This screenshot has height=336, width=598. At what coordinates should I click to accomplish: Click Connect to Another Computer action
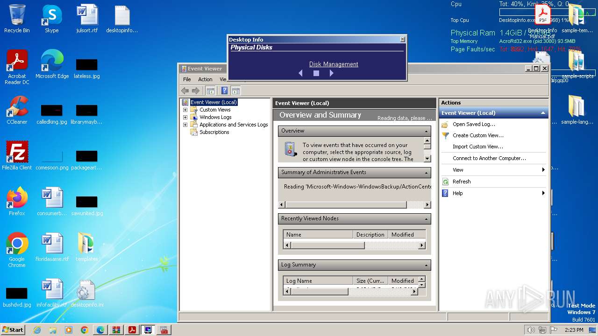[489, 158]
